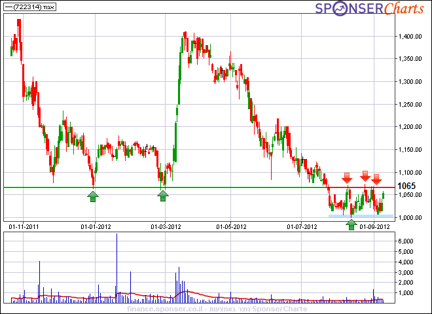The height and width of the screenshot is (314, 432).
Task: Click the green support arrow below 01-03-2012 low
Action: point(163,196)
